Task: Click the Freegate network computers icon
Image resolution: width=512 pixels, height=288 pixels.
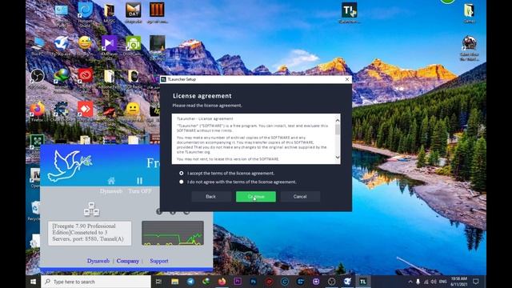Action: click(x=91, y=209)
